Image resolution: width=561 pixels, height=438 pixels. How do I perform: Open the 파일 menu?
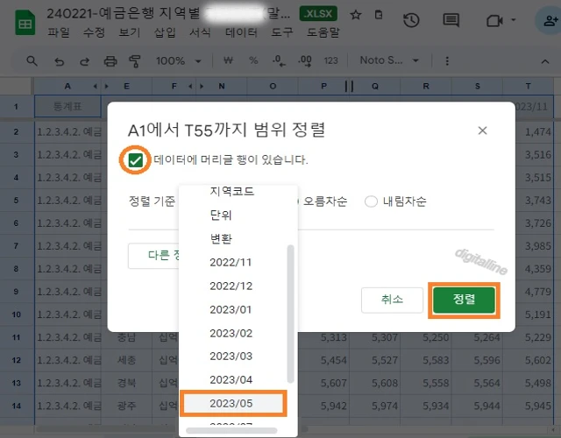pos(59,32)
